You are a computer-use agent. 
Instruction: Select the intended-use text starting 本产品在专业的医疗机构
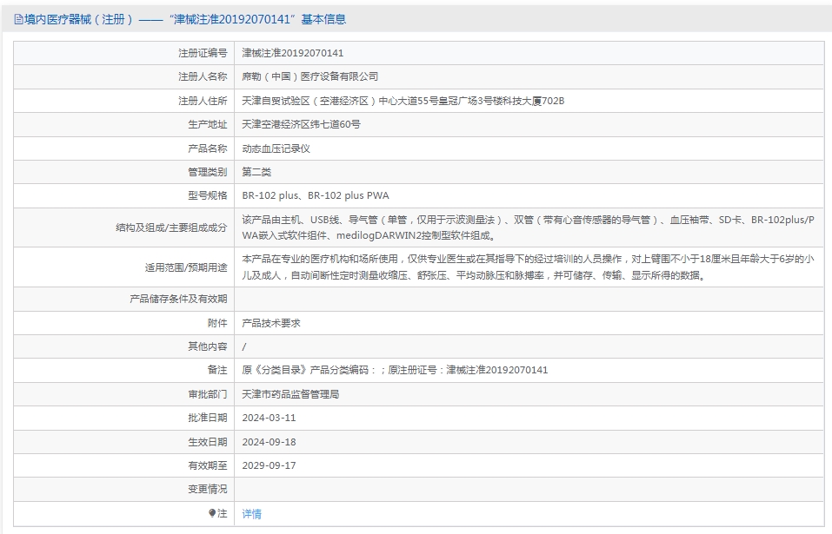click(528, 267)
